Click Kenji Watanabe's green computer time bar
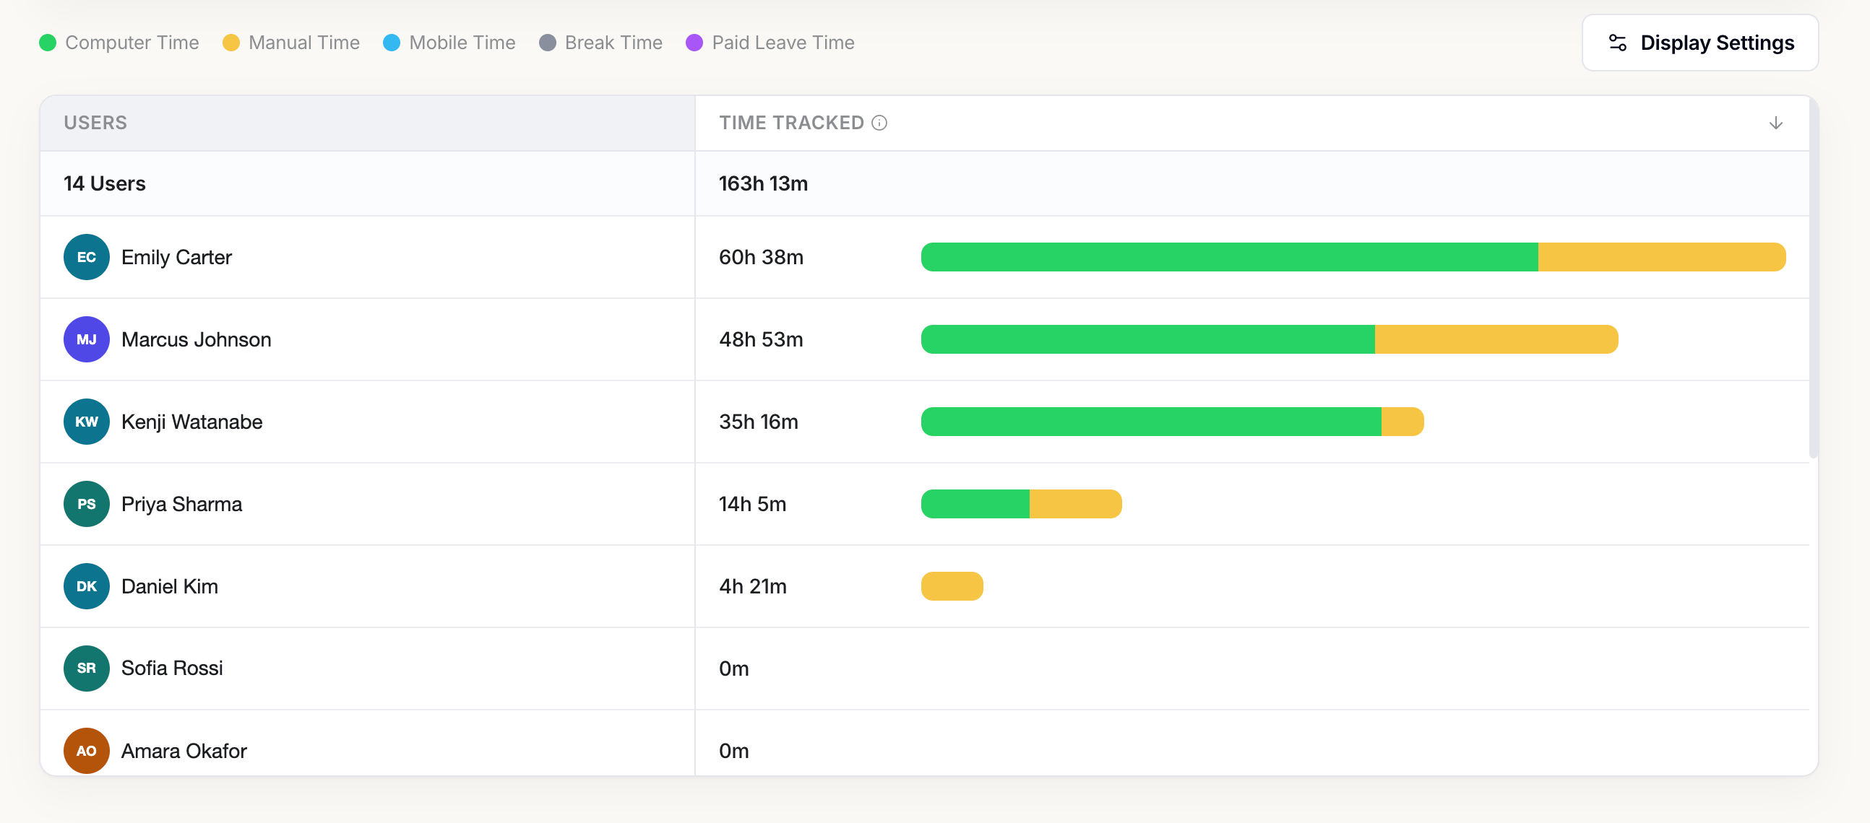 pos(1151,422)
